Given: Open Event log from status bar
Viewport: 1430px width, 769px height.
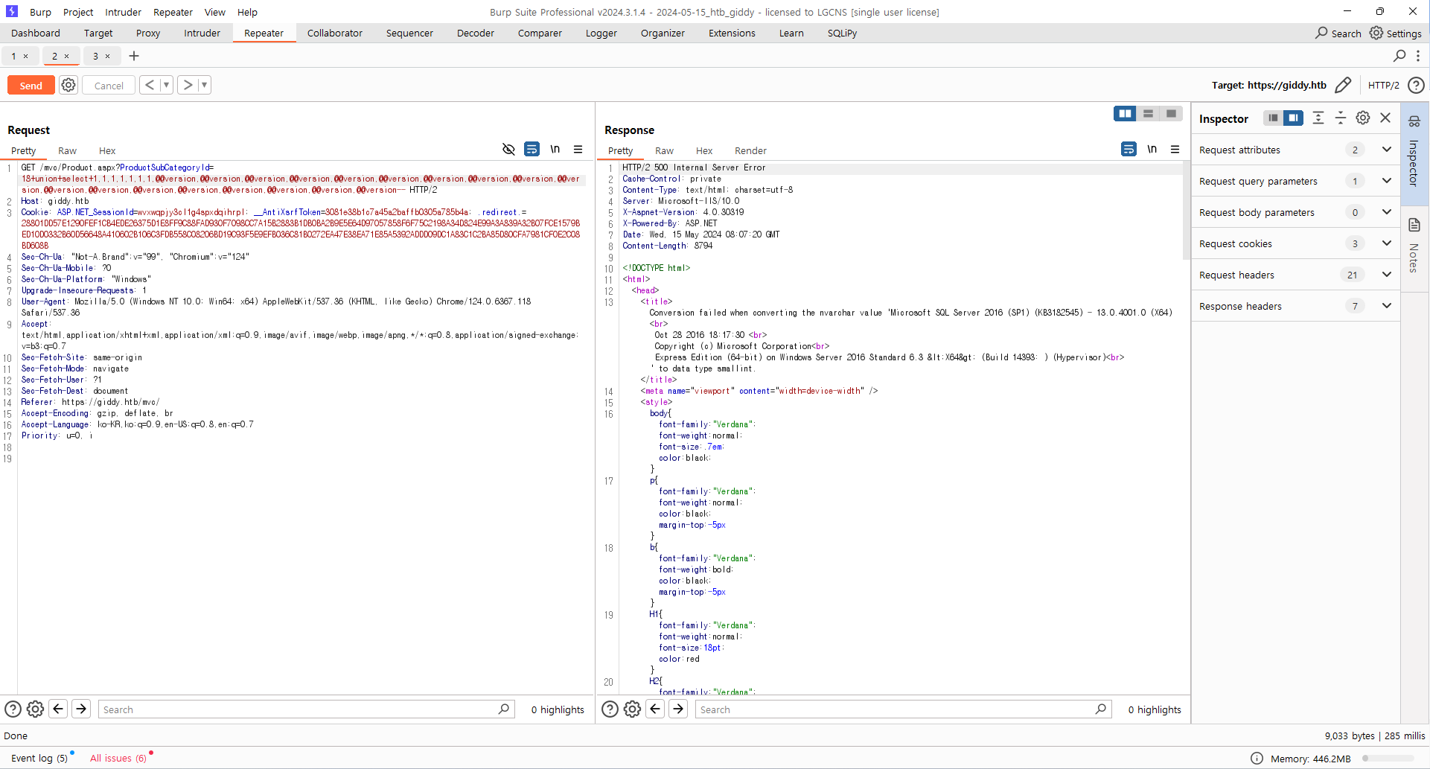Looking at the screenshot, I should [x=39, y=758].
